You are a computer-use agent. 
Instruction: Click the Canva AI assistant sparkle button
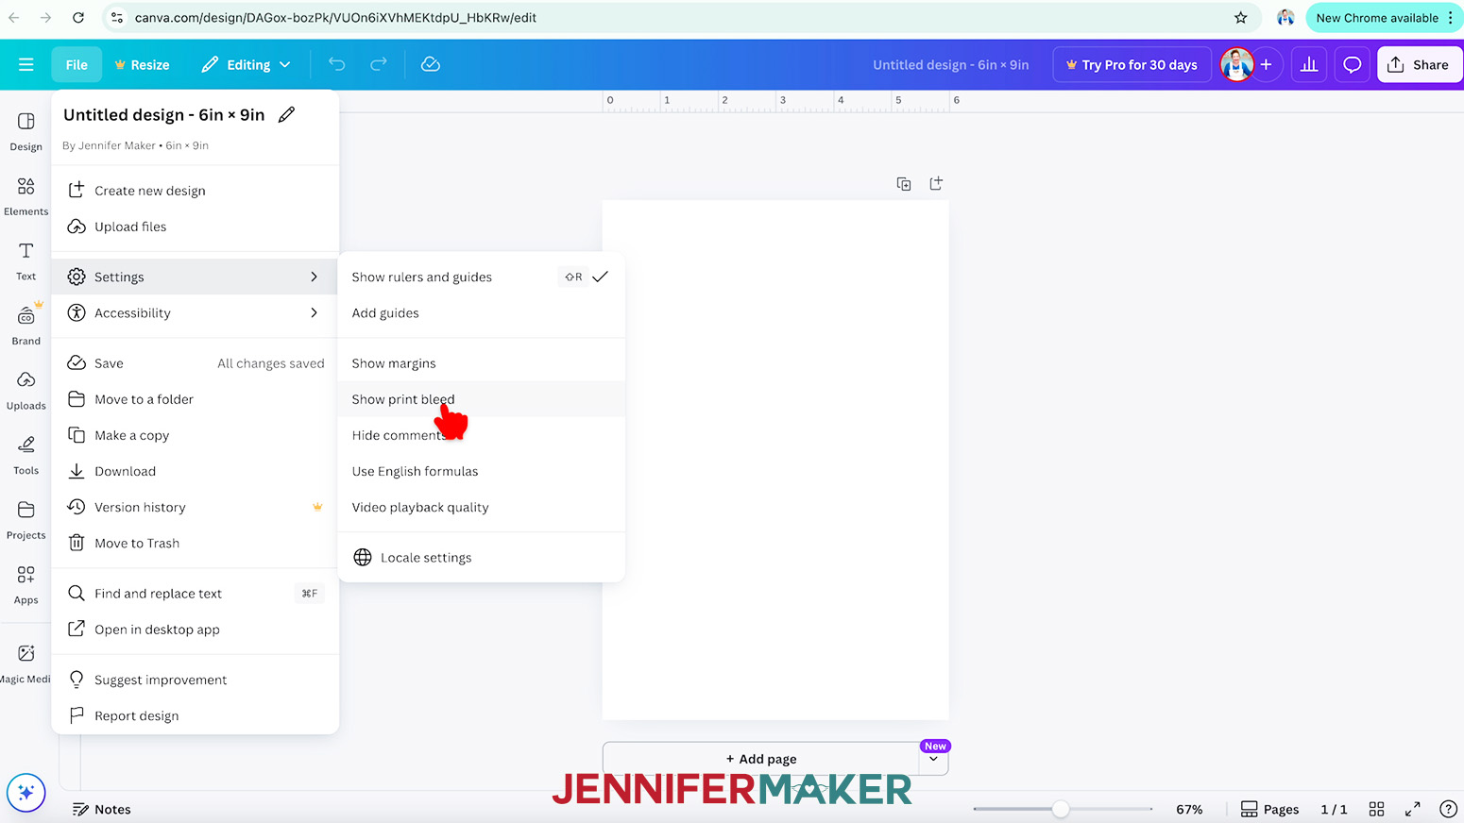(x=26, y=792)
